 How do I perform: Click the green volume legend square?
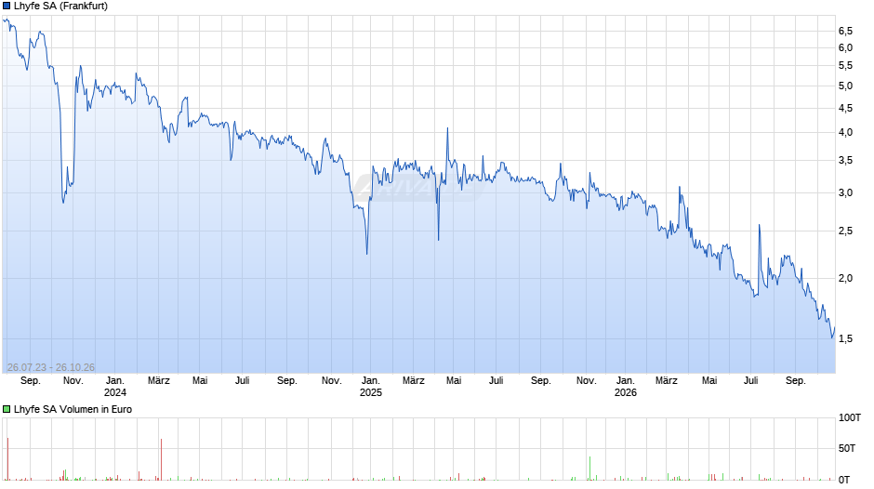pyautogui.click(x=7, y=409)
